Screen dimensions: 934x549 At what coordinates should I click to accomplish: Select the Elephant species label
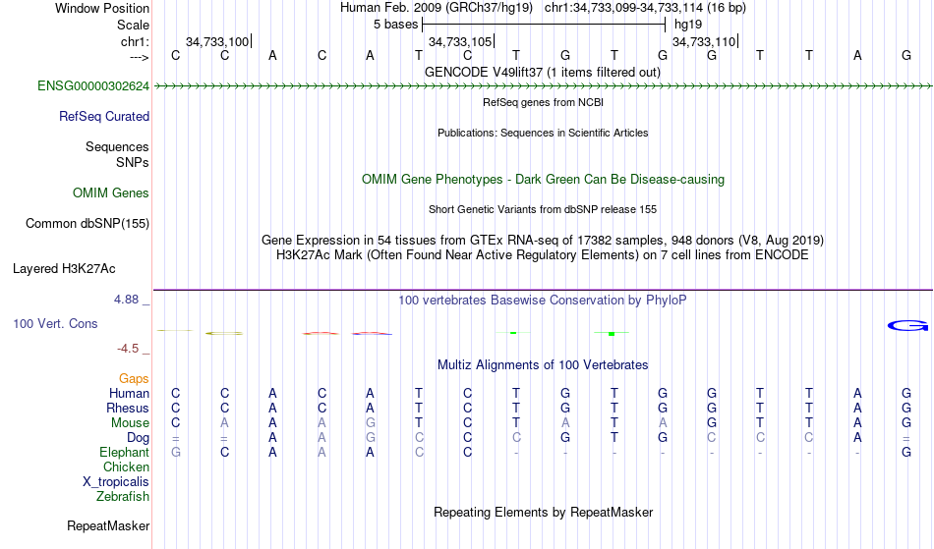tap(124, 452)
